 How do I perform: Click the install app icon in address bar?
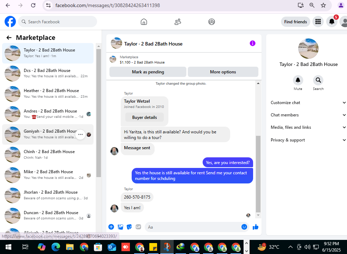(x=300, y=5)
